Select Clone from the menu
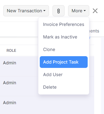 coord(64,49)
